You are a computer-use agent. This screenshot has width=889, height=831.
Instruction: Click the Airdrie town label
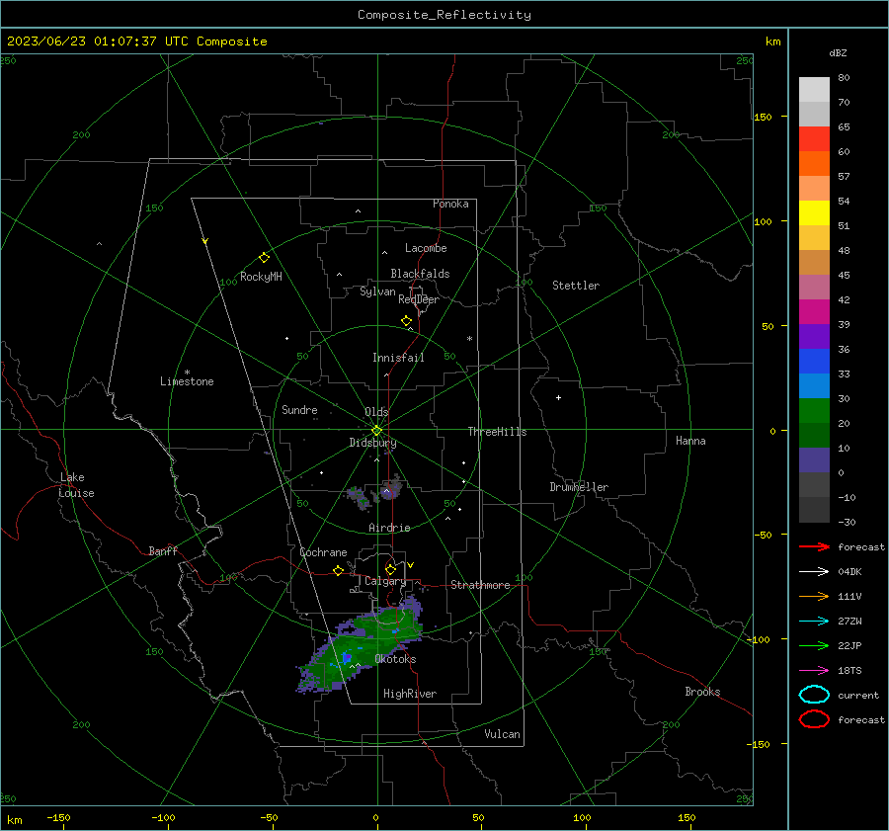[x=389, y=528]
